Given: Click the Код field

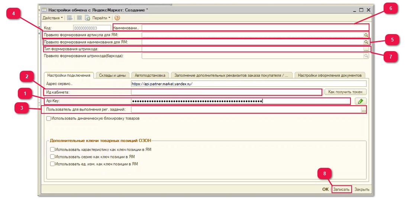Looking at the screenshot, I should click(x=93, y=28).
